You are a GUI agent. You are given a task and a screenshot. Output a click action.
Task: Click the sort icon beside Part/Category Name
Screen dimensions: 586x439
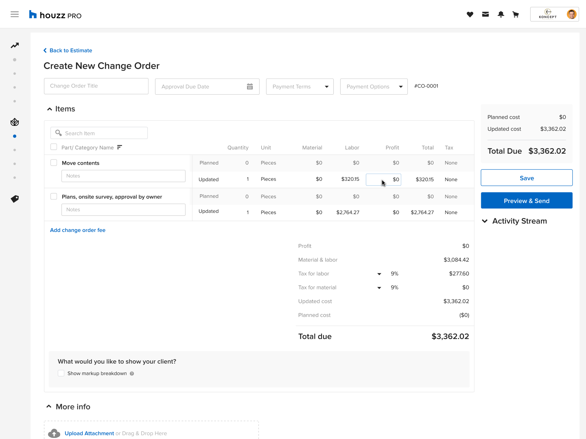119,147
